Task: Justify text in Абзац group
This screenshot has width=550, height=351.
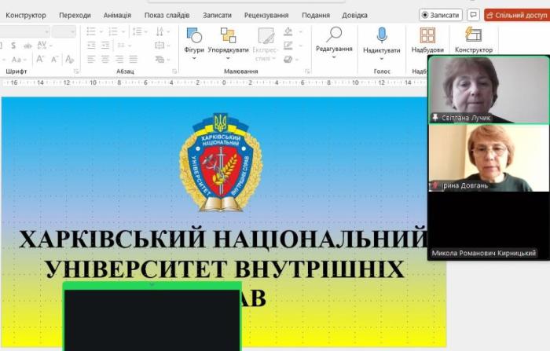Action: pos(134,59)
